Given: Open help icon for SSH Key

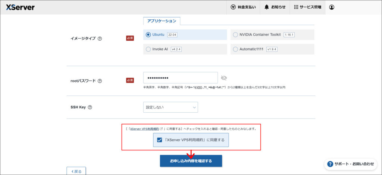Looking at the screenshot, I should click(x=90, y=107).
